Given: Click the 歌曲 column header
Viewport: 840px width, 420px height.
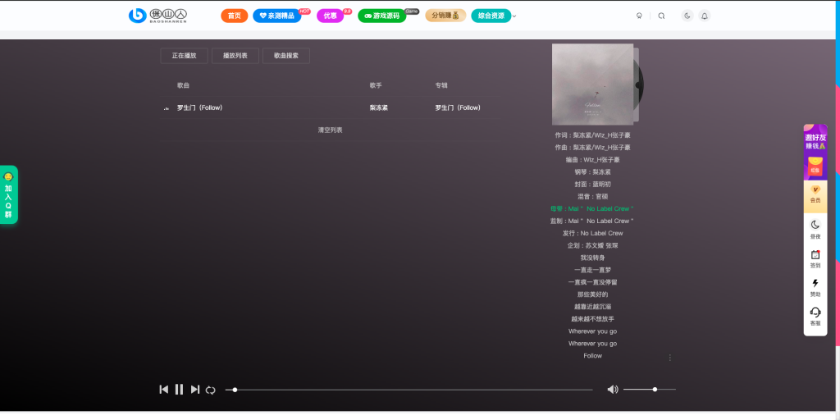Looking at the screenshot, I should [x=183, y=85].
